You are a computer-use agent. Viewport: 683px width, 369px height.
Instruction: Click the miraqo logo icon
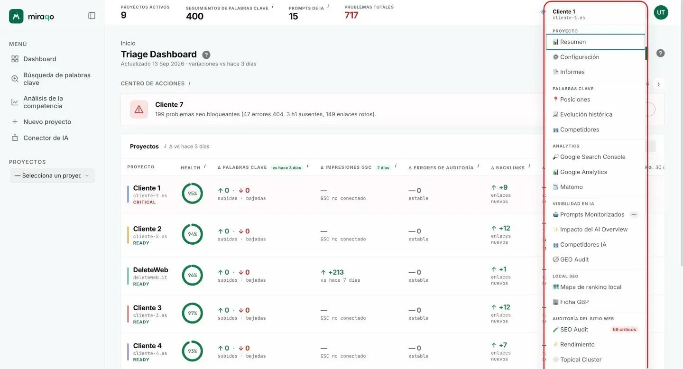(16, 16)
